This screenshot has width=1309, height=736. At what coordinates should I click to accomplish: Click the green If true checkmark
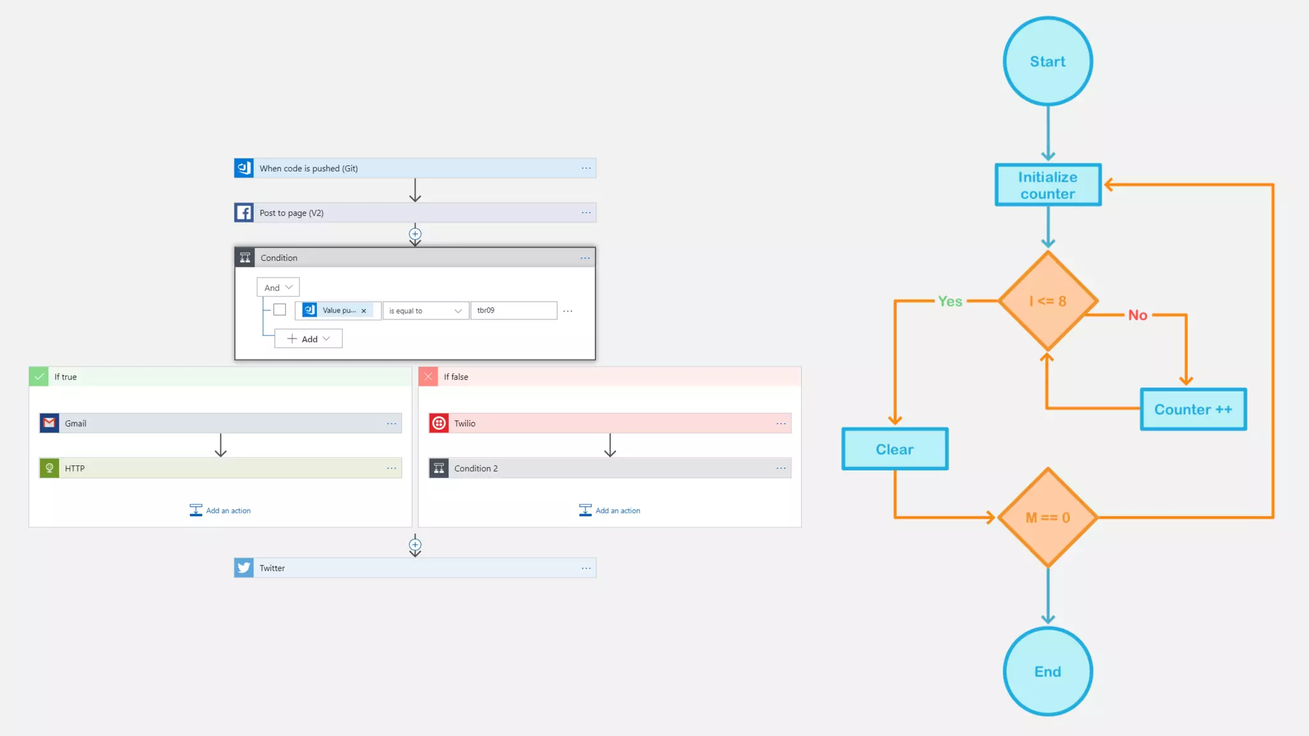pyautogui.click(x=39, y=376)
